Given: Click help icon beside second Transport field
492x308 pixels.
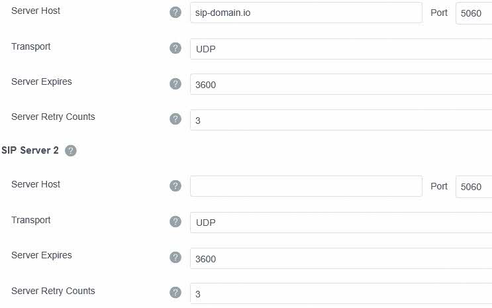Looking at the screenshot, I should click(175, 222).
